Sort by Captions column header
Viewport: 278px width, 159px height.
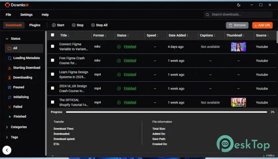[x=207, y=35]
